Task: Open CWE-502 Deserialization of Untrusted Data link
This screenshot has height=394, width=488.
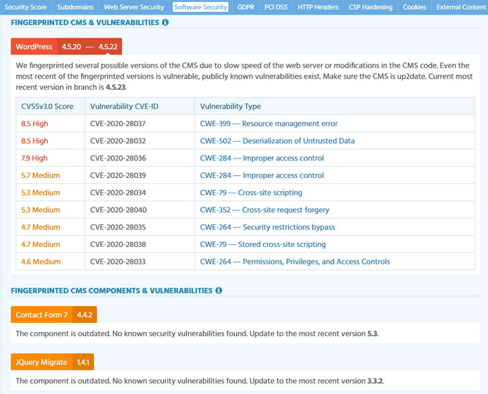Action: pyautogui.click(x=278, y=141)
